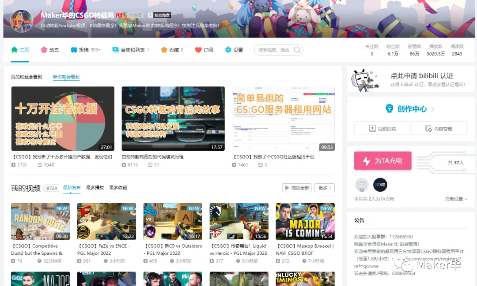Open title Competitive Dust2 but the Spawns
This screenshot has width=477, height=286.
[37, 249]
